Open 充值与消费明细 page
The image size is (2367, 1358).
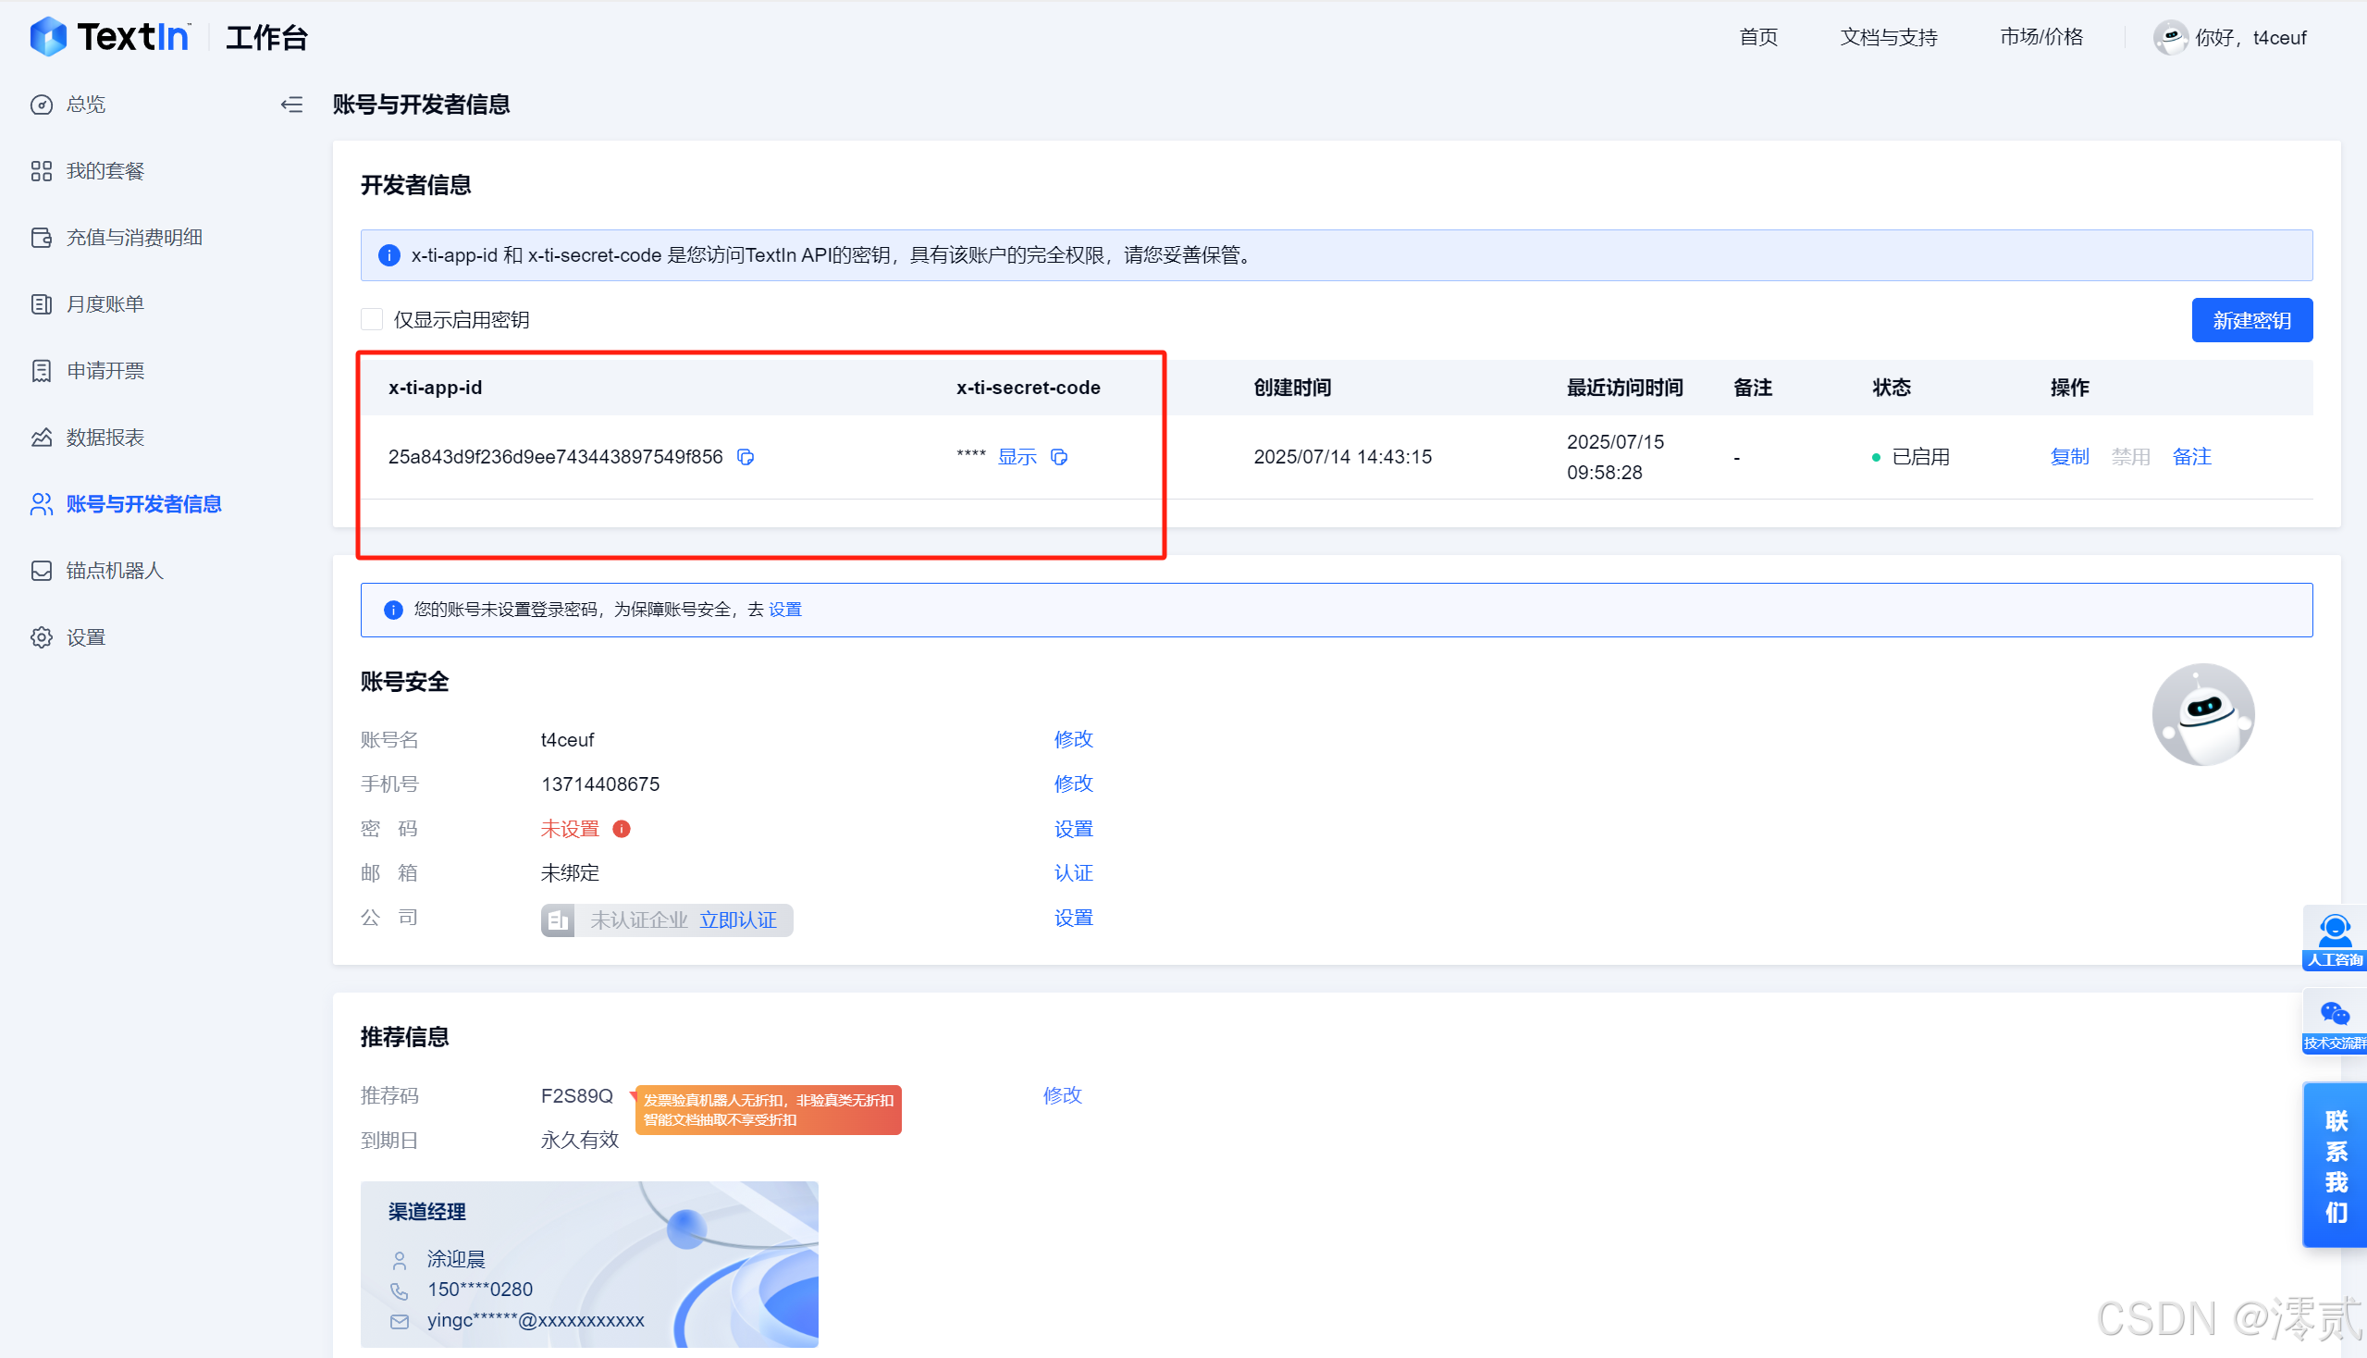pos(134,237)
